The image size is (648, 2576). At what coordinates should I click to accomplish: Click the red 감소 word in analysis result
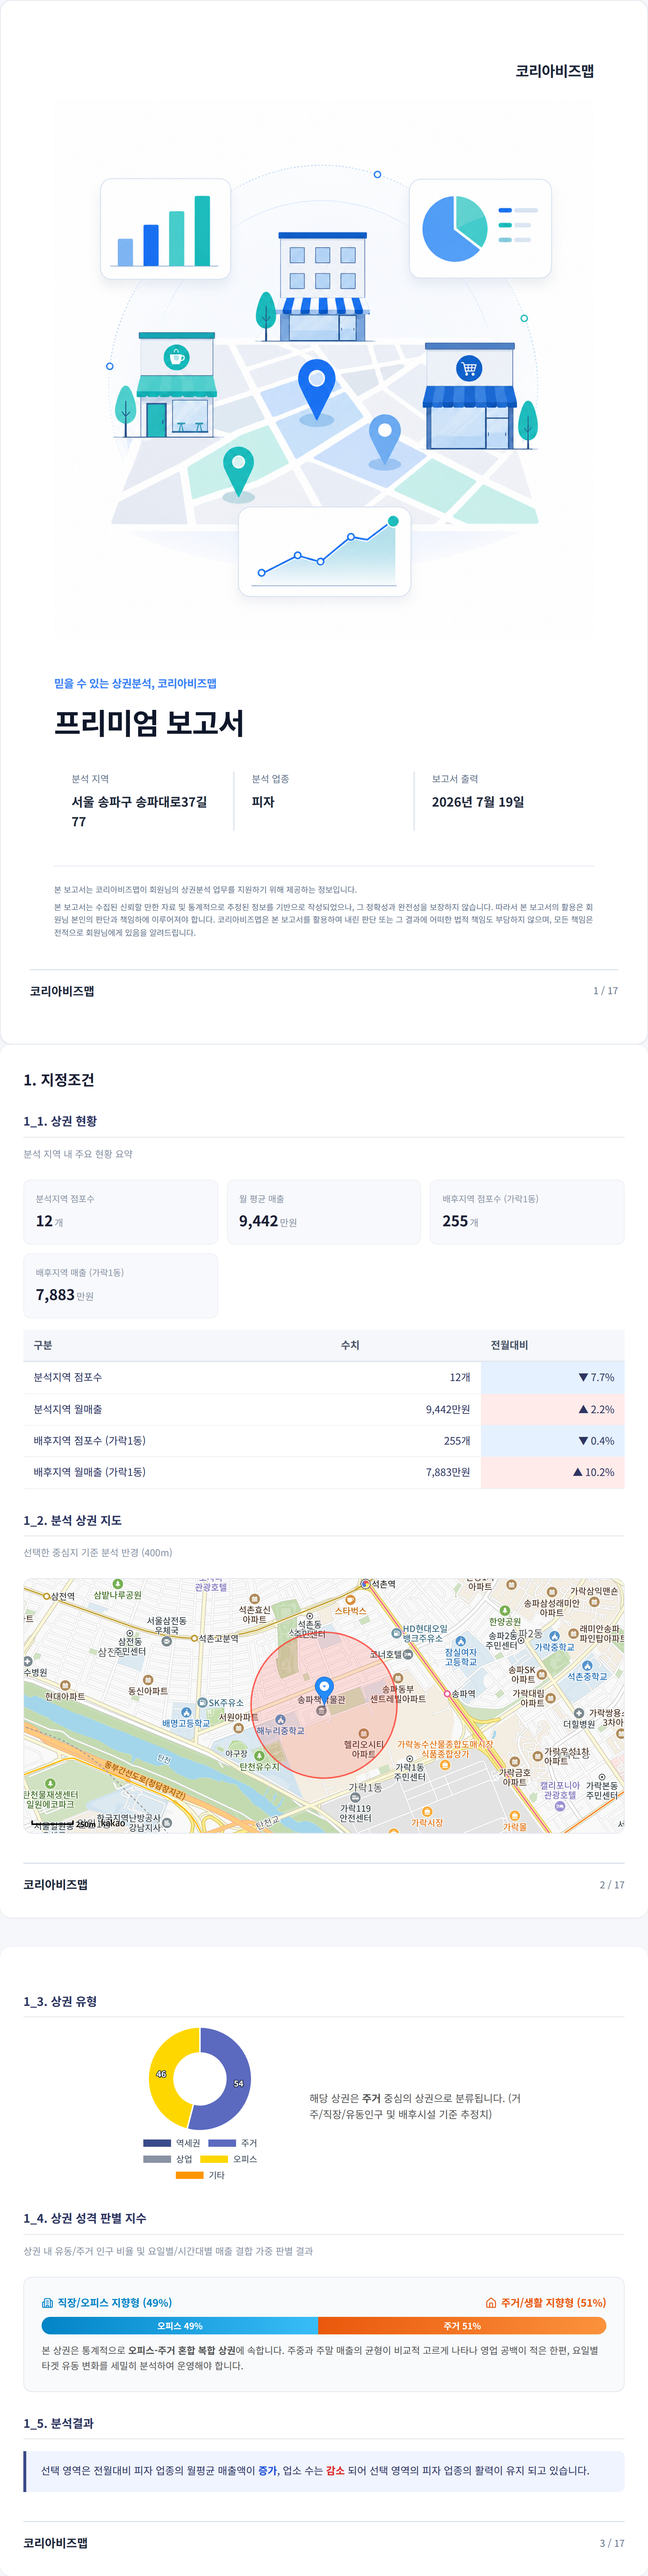pyautogui.click(x=335, y=2470)
